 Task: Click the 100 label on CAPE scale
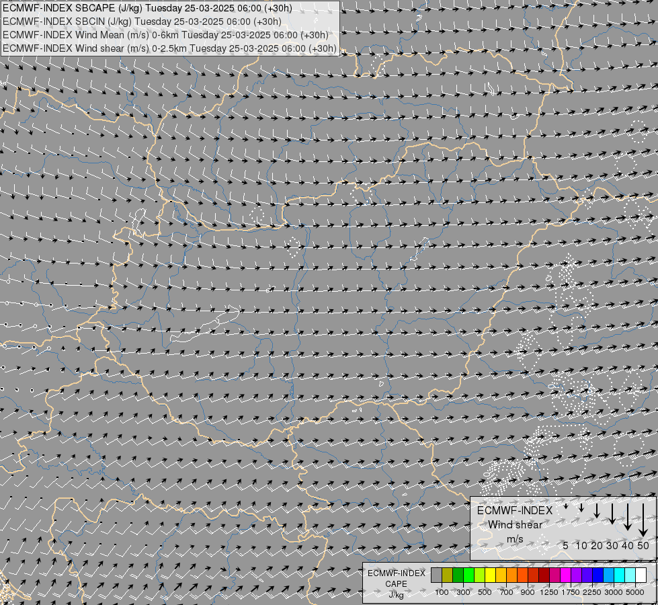coord(442,592)
